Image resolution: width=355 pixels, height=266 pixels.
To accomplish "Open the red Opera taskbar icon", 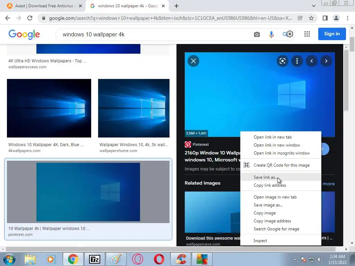I will (x=159, y=259).
